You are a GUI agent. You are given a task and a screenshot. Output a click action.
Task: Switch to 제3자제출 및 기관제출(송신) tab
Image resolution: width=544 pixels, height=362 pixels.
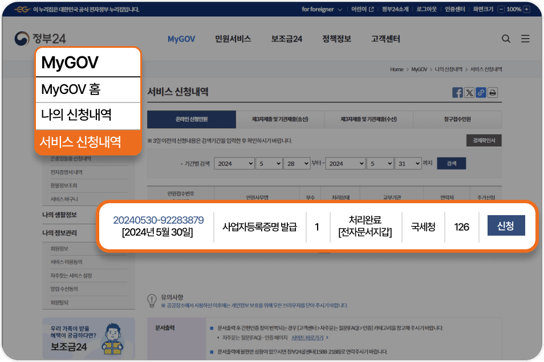(280, 120)
